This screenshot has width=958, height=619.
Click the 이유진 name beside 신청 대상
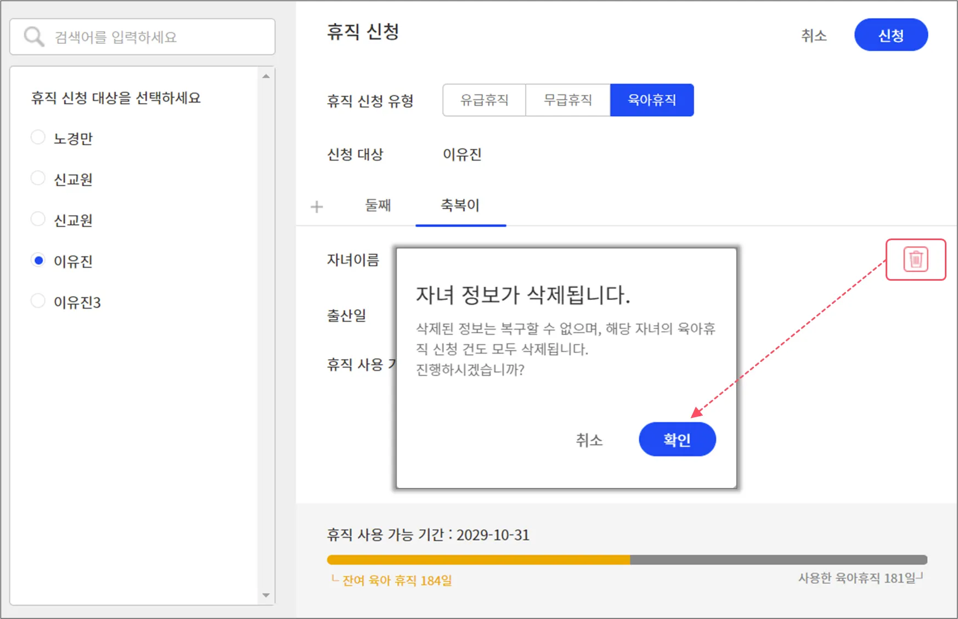(x=462, y=155)
